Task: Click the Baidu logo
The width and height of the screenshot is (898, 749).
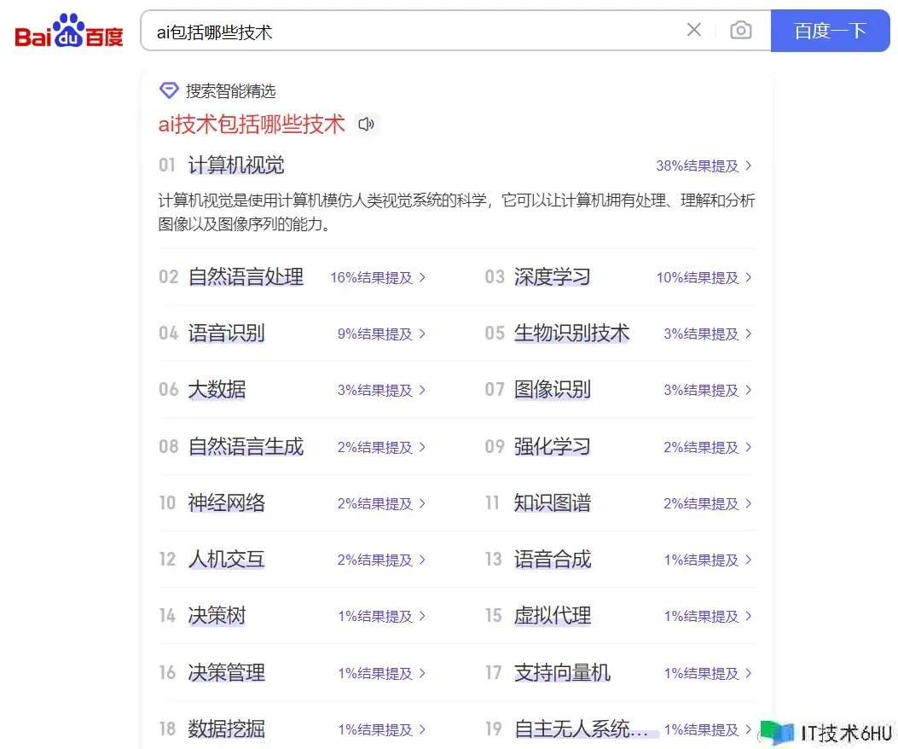Action: 69,32
